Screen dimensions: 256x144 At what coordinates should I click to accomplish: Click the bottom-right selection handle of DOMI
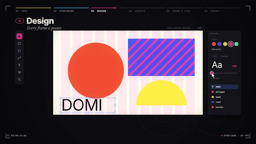tap(115, 112)
